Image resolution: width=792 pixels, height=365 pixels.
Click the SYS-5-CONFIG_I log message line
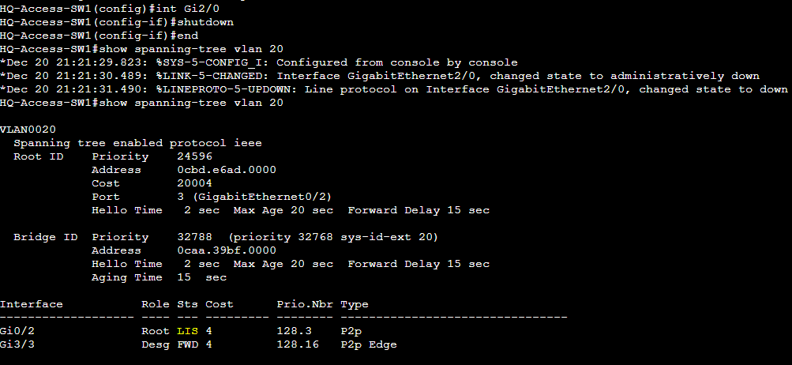pyautogui.click(x=259, y=62)
